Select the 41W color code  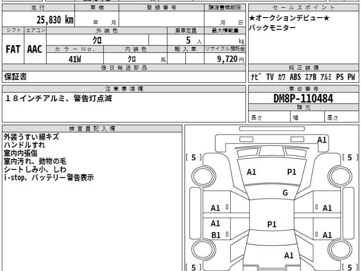click(x=75, y=59)
